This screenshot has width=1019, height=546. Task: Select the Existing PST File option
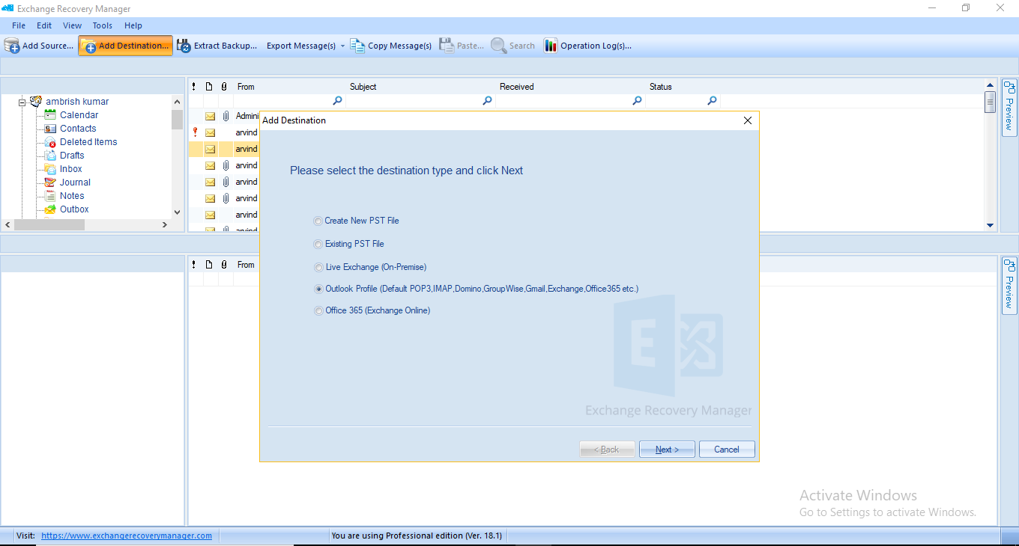pos(318,245)
